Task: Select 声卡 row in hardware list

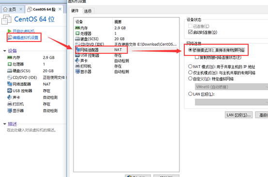Action: (x=126, y=61)
